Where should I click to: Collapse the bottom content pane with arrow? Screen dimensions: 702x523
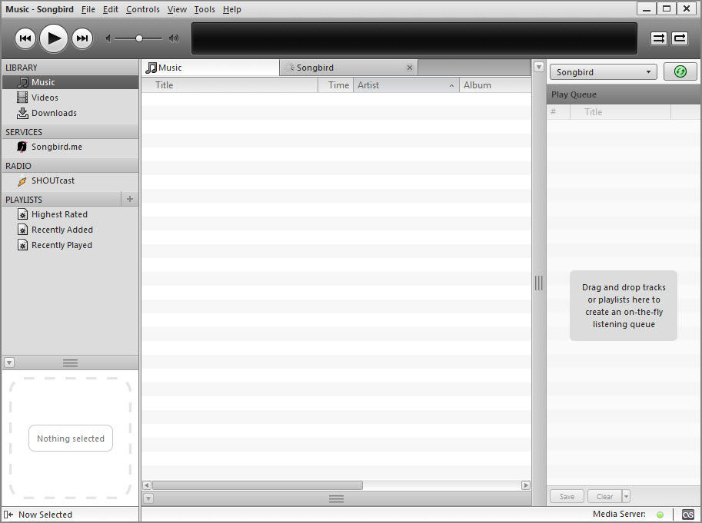click(148, 498)
